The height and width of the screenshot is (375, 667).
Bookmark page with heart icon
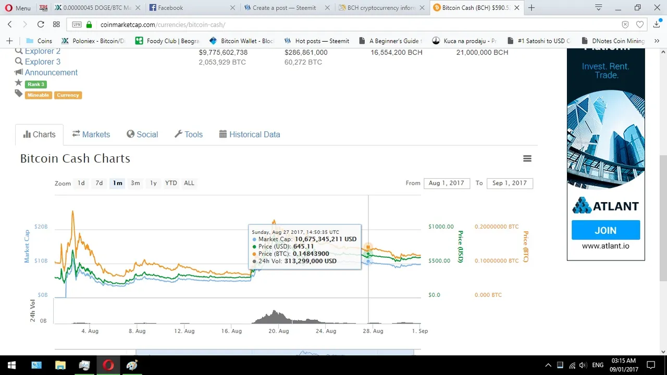(640, 24)
